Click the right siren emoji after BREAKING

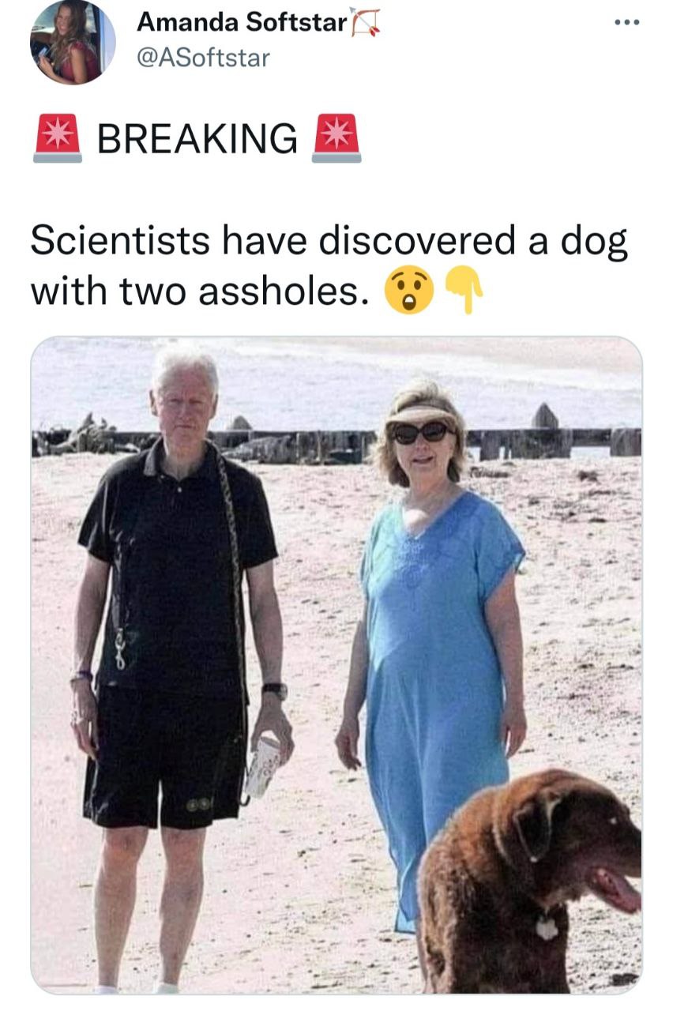336,137
